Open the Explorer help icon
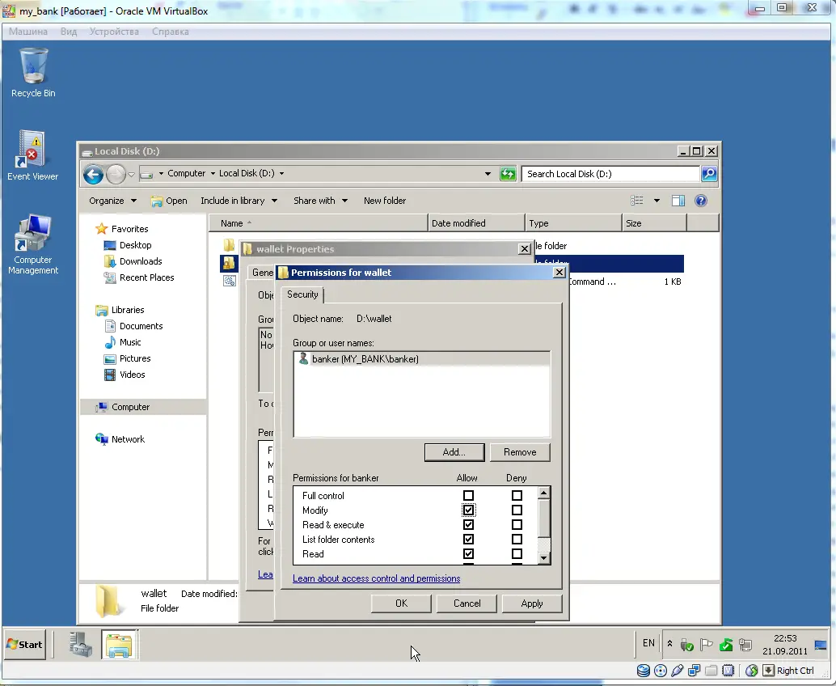Image resolution: width=836 pixels, height=686 pixels. coord(701,201)
